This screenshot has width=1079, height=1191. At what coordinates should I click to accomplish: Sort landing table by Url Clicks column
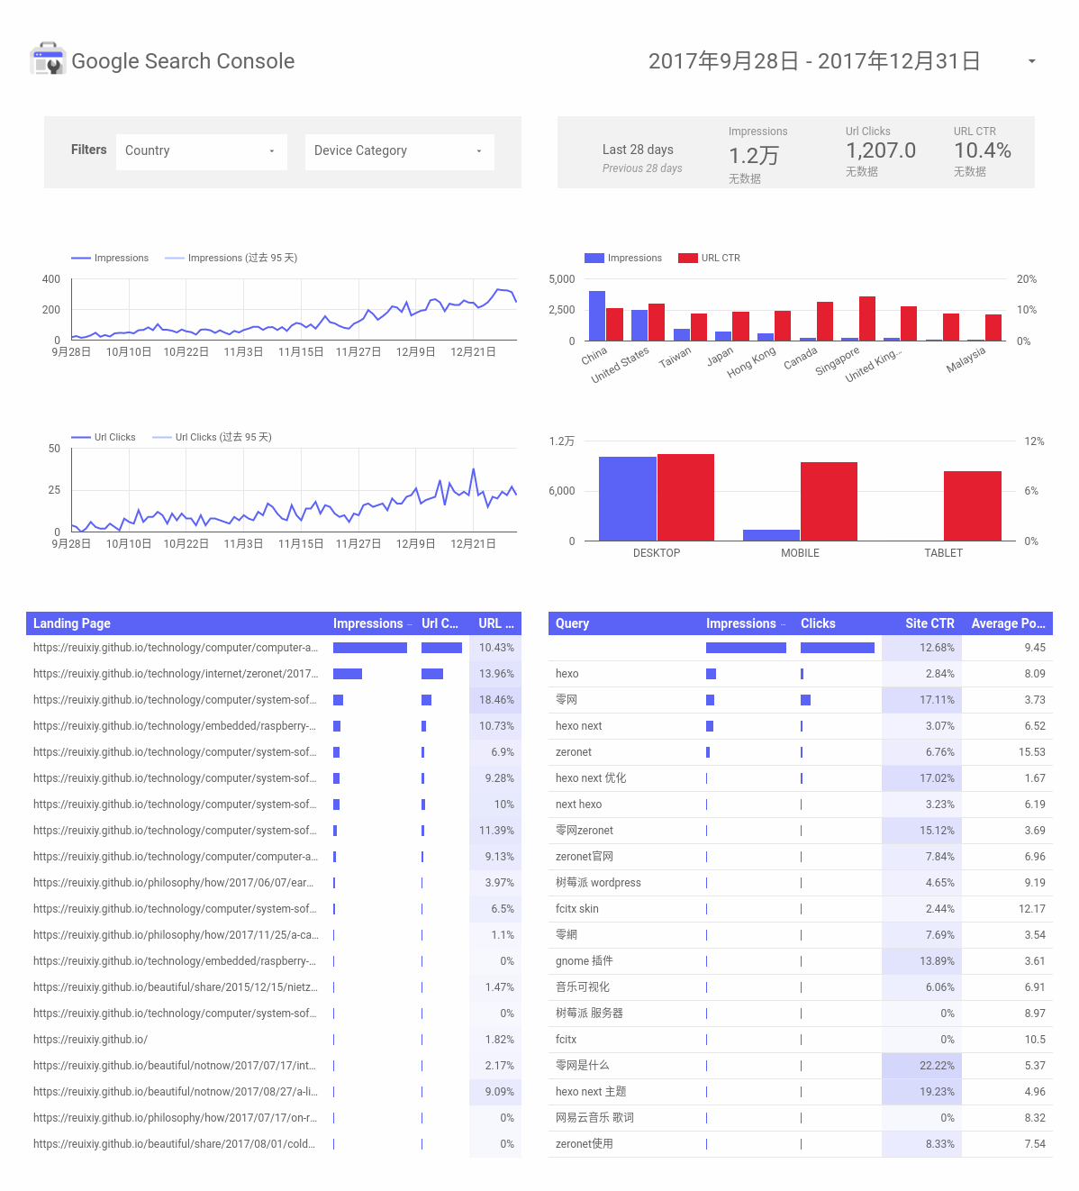click(440, 623)
